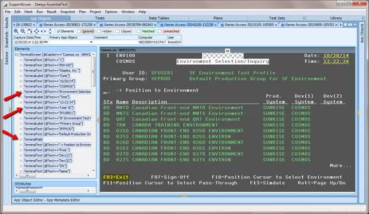Click the zoom in magnifier icon
This screenshot has width=369, height=214.
(x=16, y=31)
